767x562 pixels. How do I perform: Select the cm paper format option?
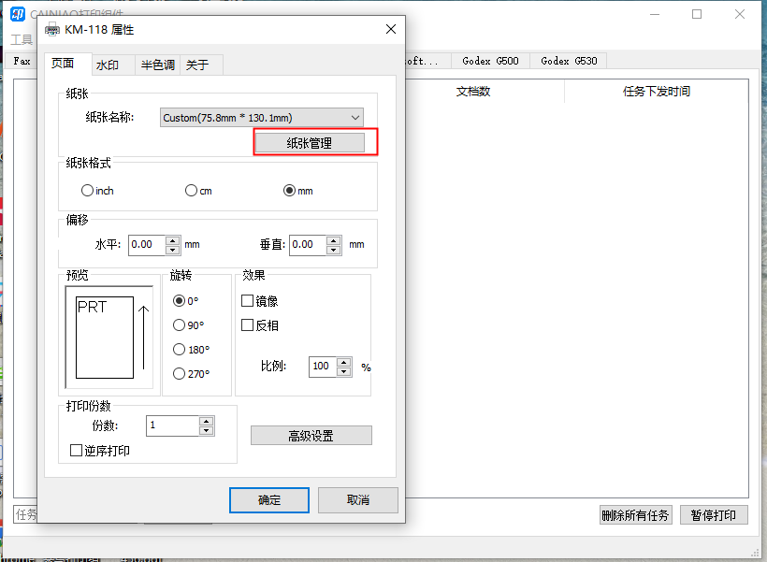point(192,191)
